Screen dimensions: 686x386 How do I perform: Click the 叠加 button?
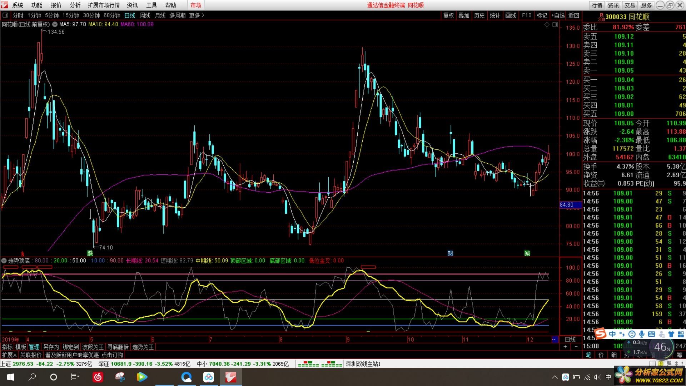(464, 15)
